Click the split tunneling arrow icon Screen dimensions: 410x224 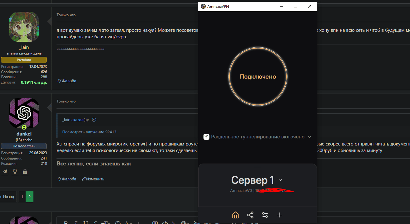tap(206, 137)
